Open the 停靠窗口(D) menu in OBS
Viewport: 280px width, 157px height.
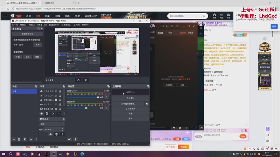[42, 25]
